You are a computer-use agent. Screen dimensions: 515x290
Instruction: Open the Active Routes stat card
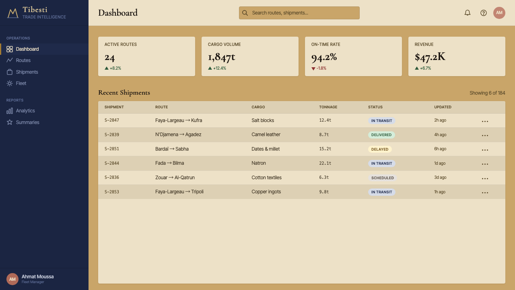coord(146,56)
